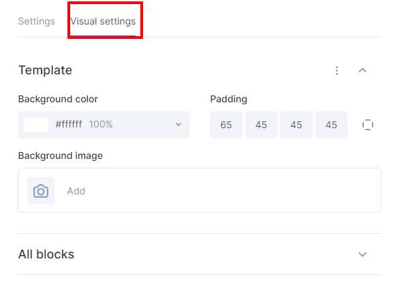This screenshot has height=298, width=404.
Task: Switch to the Settings tab
Action: [37, 21]
